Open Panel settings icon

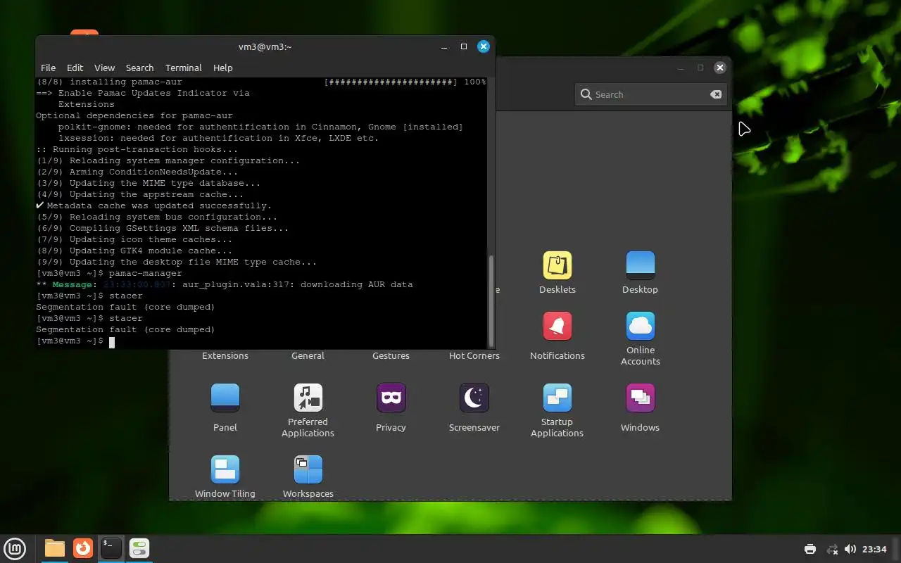click(x=225, y=407)
